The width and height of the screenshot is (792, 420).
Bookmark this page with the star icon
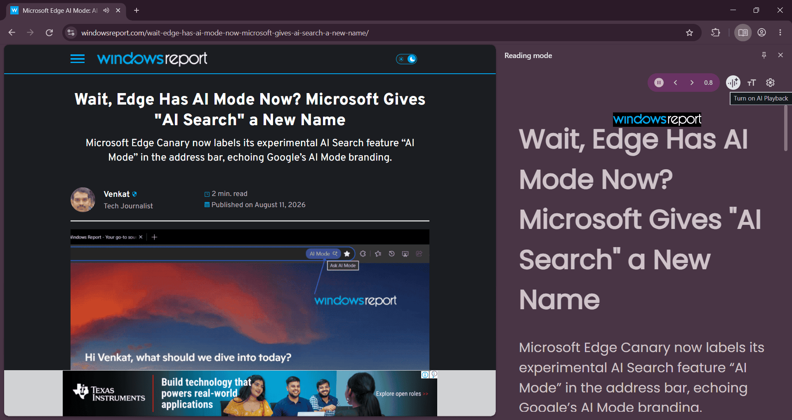coord(689,33)
